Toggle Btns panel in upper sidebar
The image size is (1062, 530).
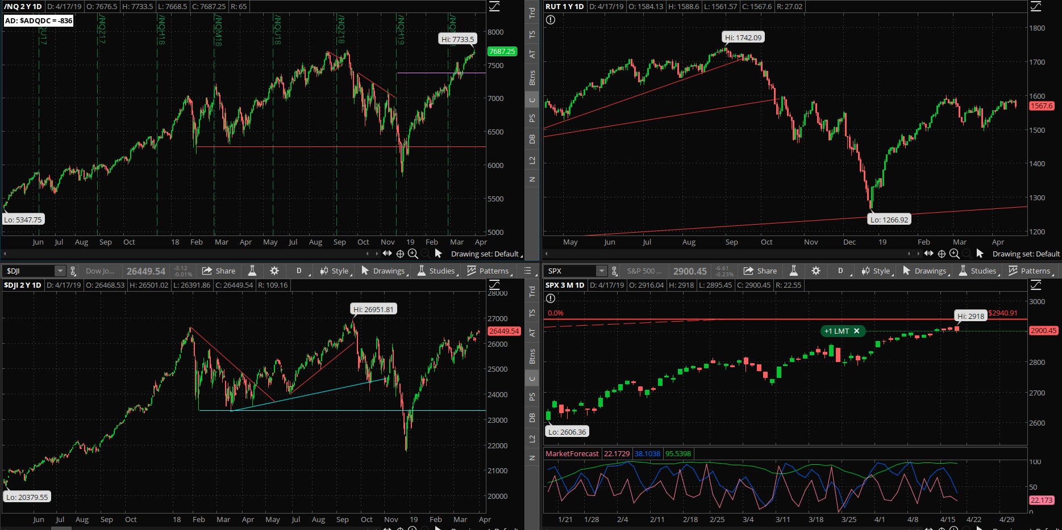[532, 78]
